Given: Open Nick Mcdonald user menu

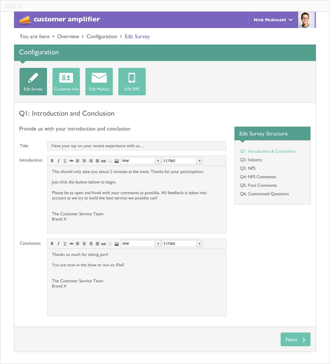Looking at the screenshot, I should (x=273, y=20).
